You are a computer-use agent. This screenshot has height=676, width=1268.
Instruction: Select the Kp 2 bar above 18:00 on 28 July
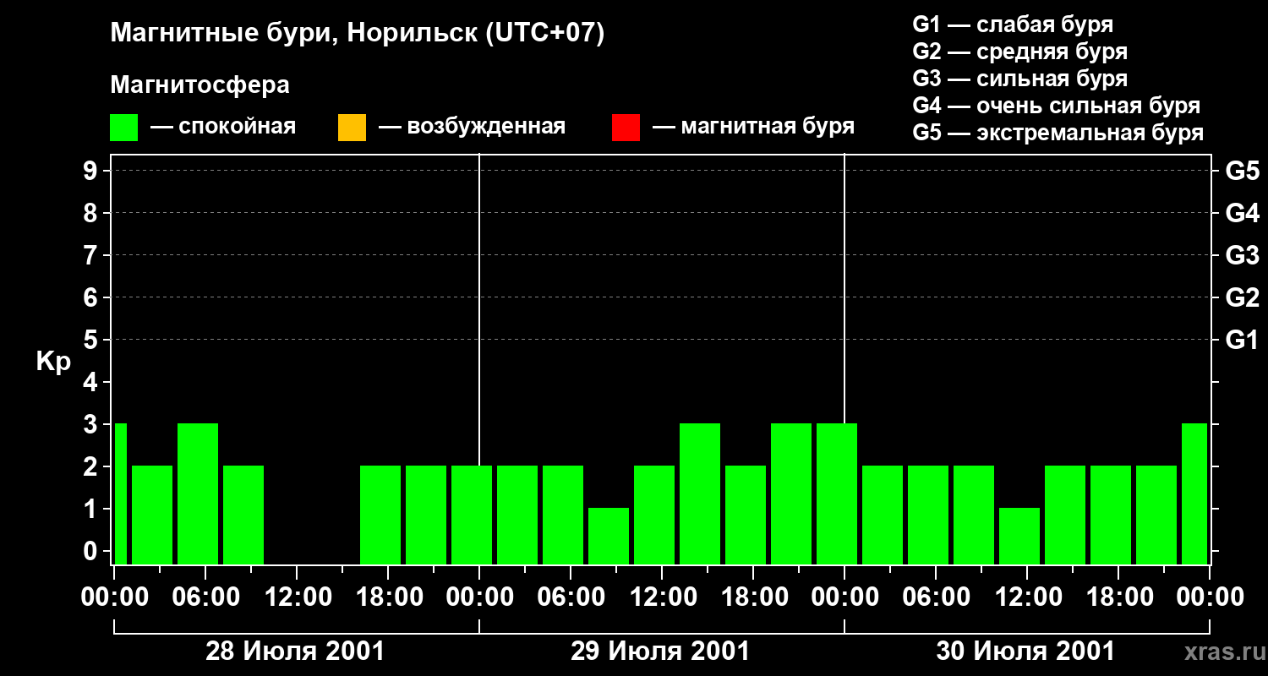point(380,515)
